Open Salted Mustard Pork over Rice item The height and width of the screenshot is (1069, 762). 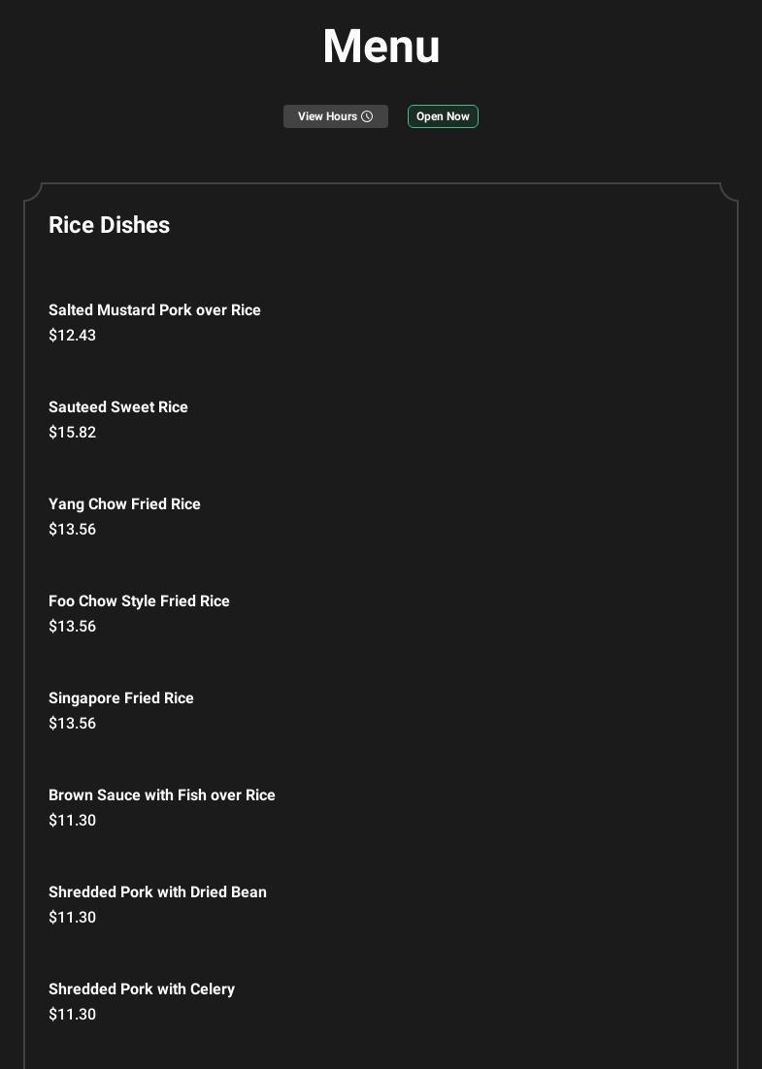pos(154,310)
